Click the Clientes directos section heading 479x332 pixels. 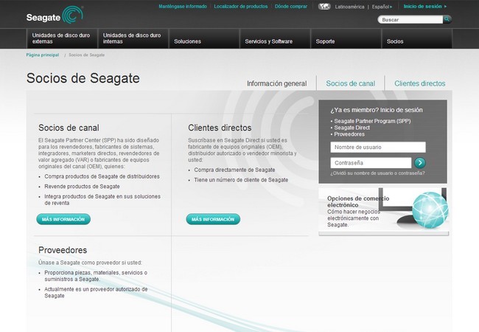tap(220, 128)
